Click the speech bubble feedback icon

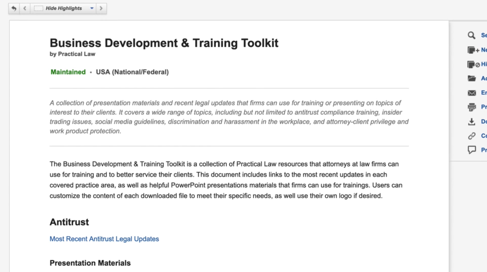(472, 150)
